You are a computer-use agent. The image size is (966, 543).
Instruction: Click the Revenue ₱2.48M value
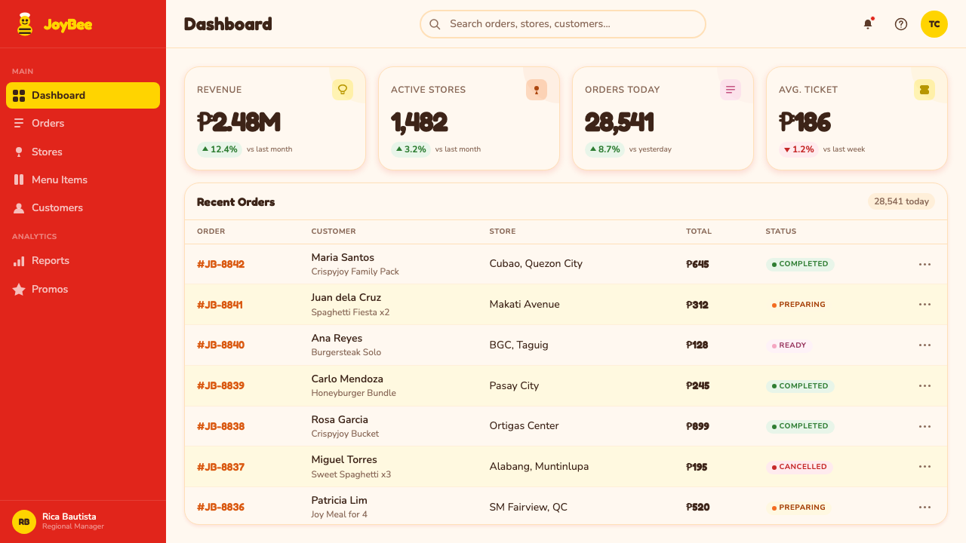[x=238, y=122]
